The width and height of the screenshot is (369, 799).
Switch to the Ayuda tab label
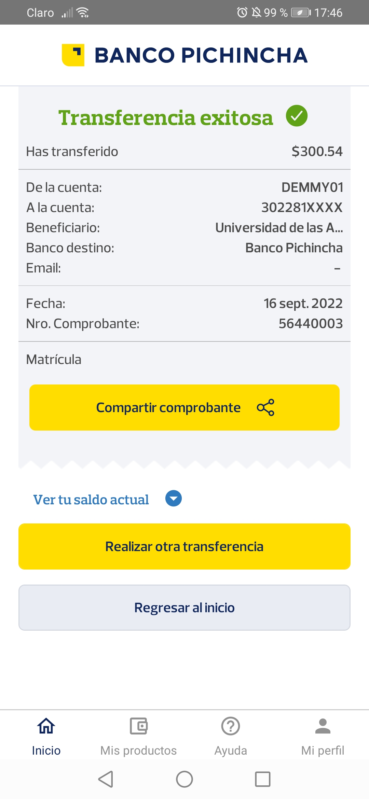pos(231,751)
